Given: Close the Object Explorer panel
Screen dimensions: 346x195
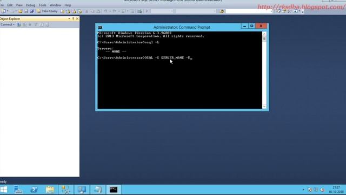Looking at the screenshot, I should point(77,19).
